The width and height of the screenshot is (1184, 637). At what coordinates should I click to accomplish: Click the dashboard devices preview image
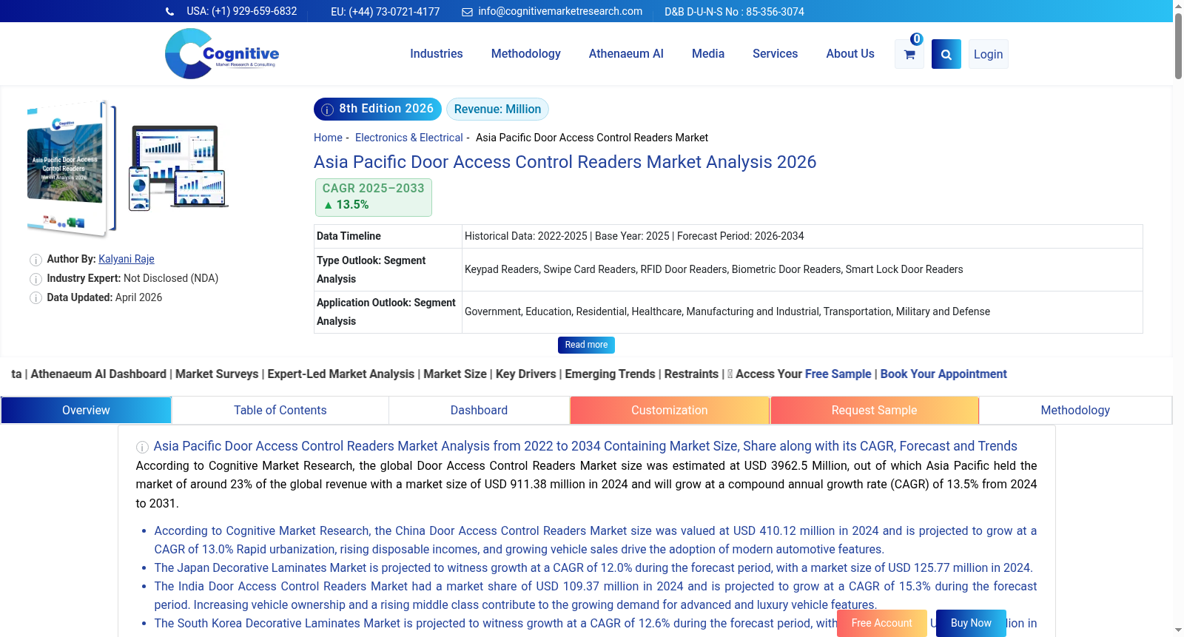178,168
